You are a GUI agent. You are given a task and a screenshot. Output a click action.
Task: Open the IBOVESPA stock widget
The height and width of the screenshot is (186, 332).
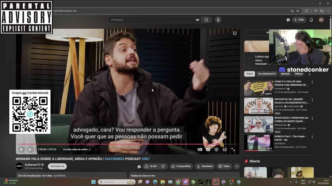(x=11, y=182)
